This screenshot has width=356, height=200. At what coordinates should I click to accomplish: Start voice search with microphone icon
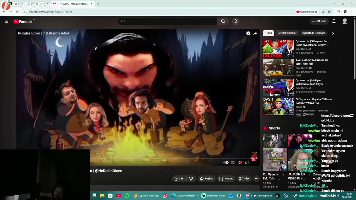236,21
